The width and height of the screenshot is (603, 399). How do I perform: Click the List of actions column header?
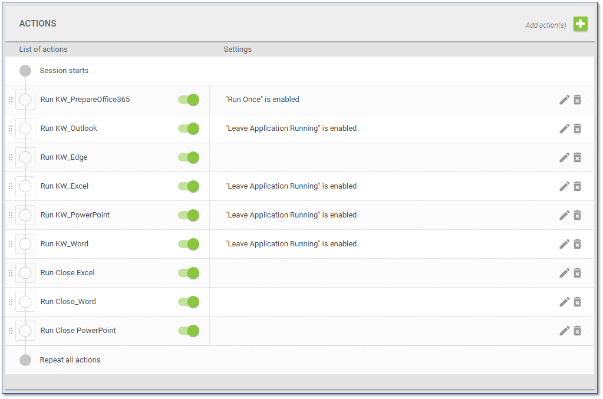click(x=43, y=50)
